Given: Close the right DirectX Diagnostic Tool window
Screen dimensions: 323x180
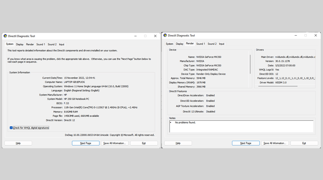Looking at the screenshot, I should click(316, 35).
